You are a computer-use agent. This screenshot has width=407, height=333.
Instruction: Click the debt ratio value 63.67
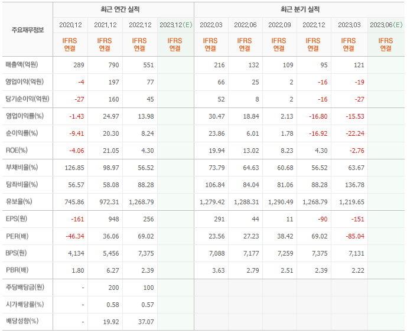pyautogui.click(x=356, y=168)
